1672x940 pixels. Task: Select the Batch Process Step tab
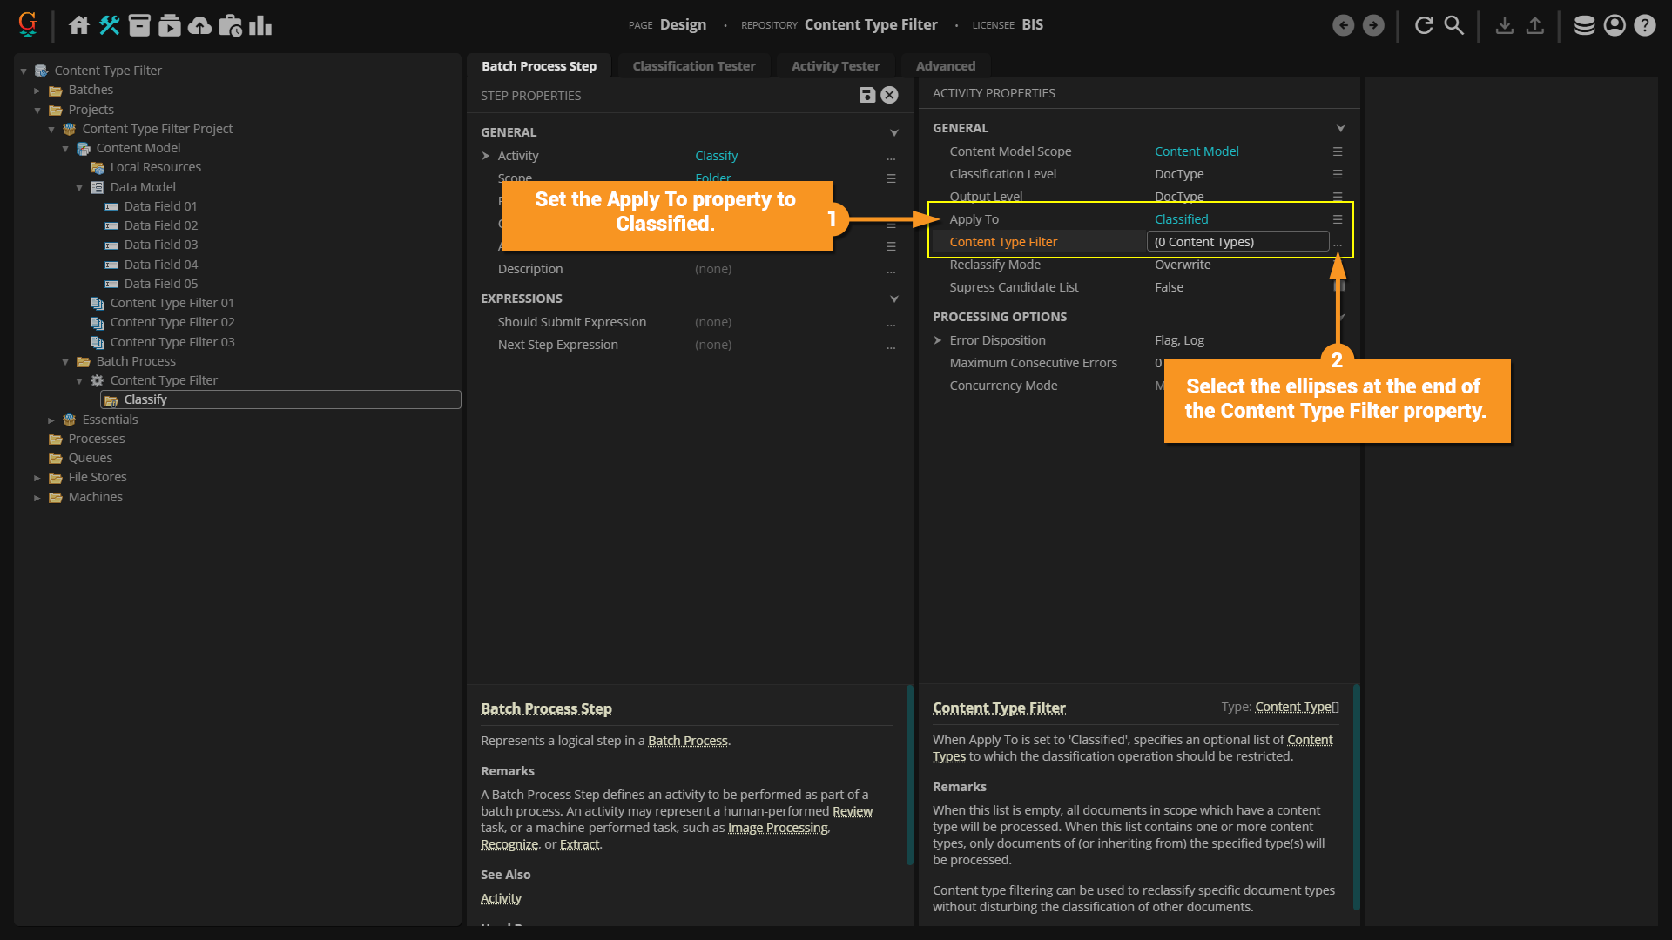(539, 66)
